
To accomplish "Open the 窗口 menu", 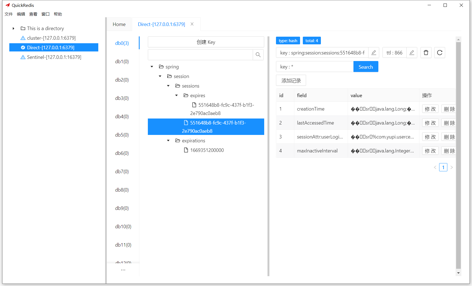I will (x=45, y=14).
